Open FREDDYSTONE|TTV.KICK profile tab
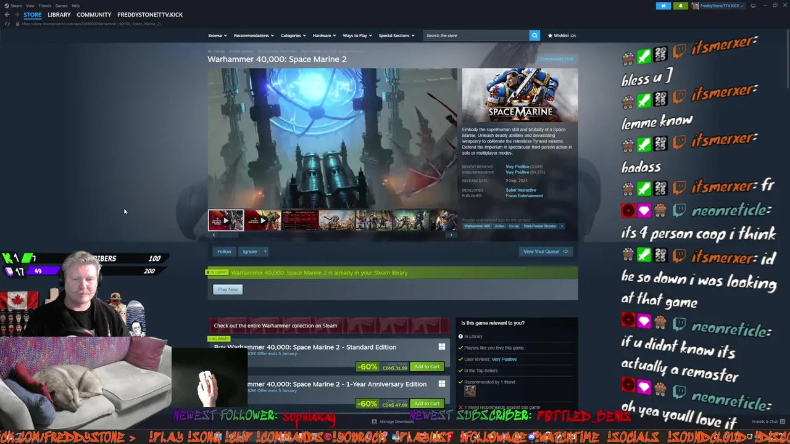The height and width of the screenshot is (444, 790). (x=150, y=15)
